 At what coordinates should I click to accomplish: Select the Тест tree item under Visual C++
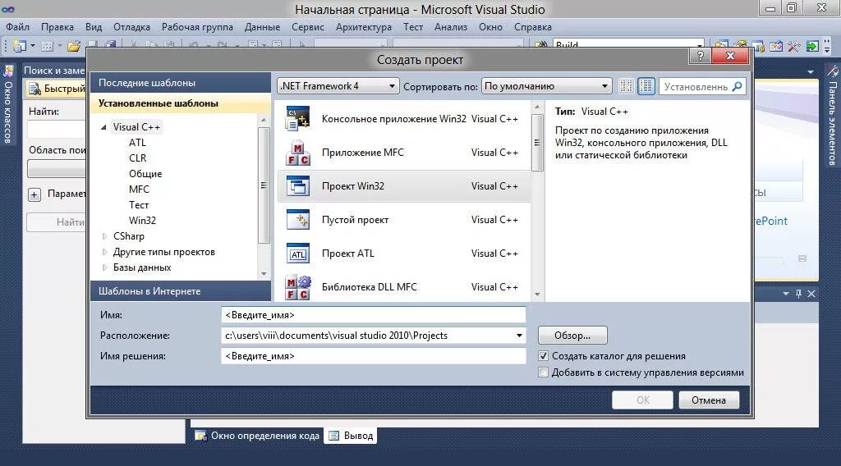tap(139, 204)
